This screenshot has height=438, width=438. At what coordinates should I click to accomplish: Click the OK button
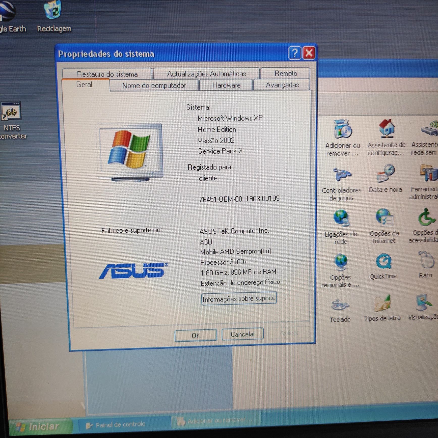(x=196, y=335)
